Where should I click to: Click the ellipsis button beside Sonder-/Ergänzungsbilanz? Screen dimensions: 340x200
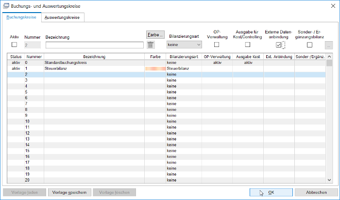pos(329,45)
